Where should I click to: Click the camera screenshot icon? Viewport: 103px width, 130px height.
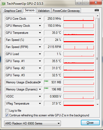97,10
